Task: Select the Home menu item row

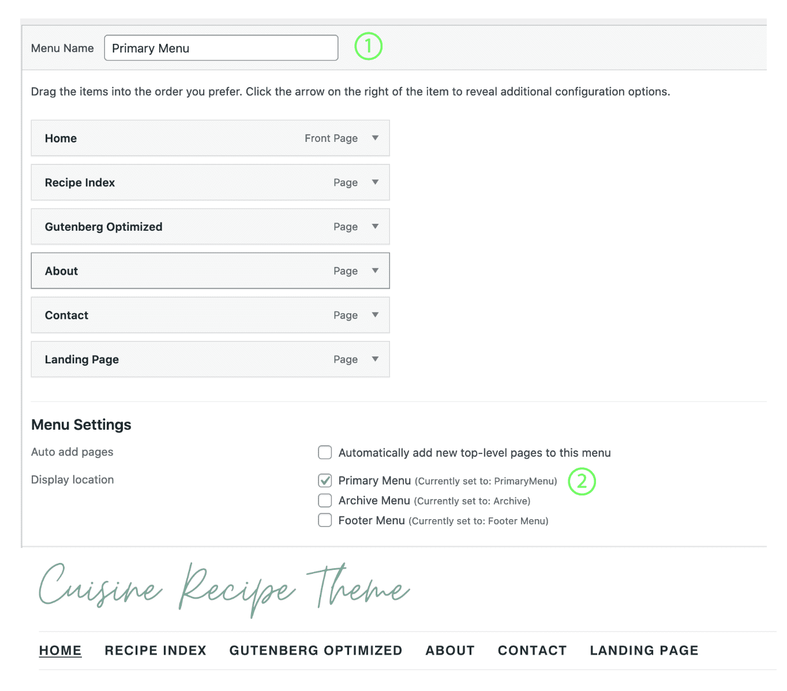Action: coord(173,138)
